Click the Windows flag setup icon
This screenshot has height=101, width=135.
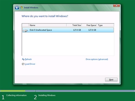pos(22,8)
